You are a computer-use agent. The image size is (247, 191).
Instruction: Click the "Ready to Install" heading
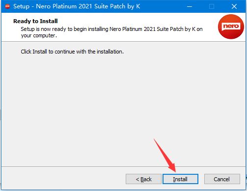35,21
